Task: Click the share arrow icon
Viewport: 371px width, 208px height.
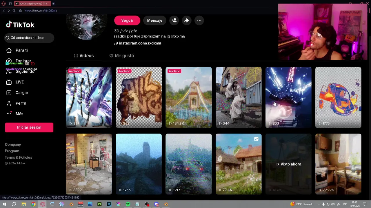Action: click(x=187, y=21)
